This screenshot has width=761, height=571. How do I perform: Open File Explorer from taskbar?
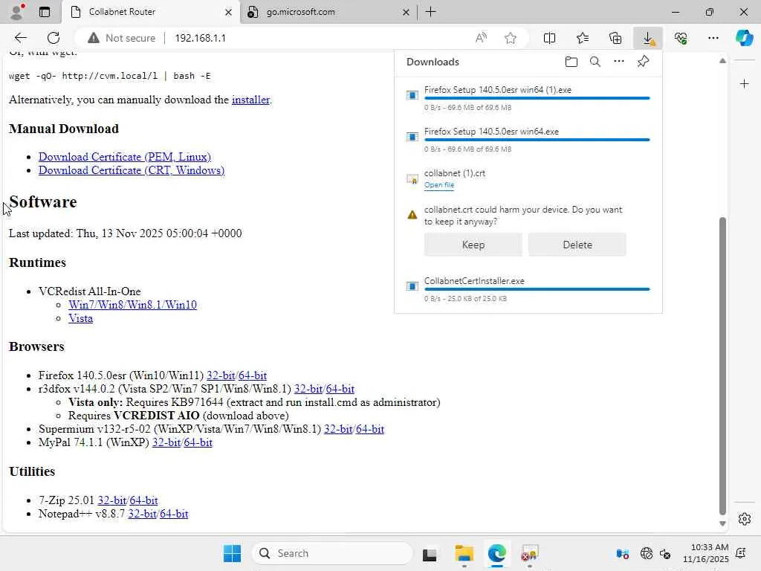point(464,553)
